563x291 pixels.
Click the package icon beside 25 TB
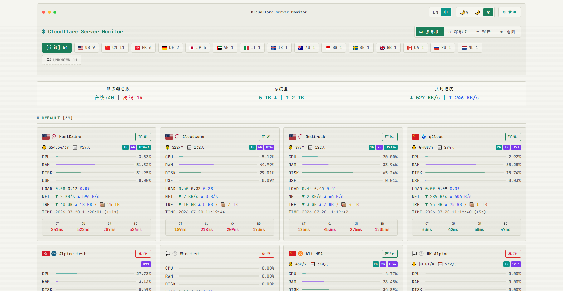102,204
